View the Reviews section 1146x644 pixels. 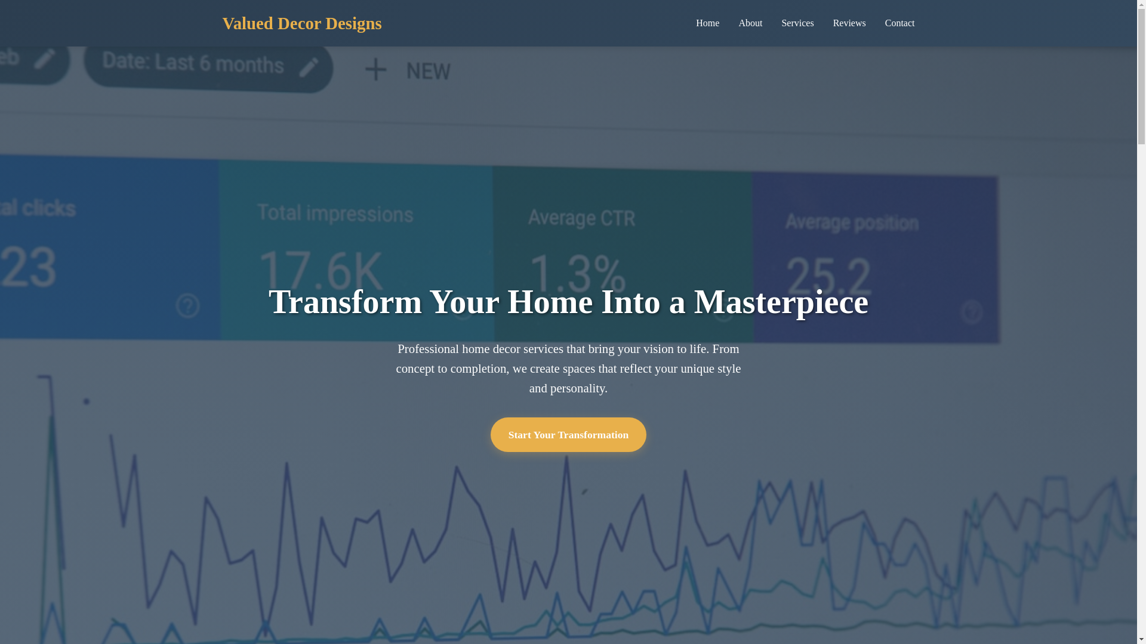[x=849, y=23]
